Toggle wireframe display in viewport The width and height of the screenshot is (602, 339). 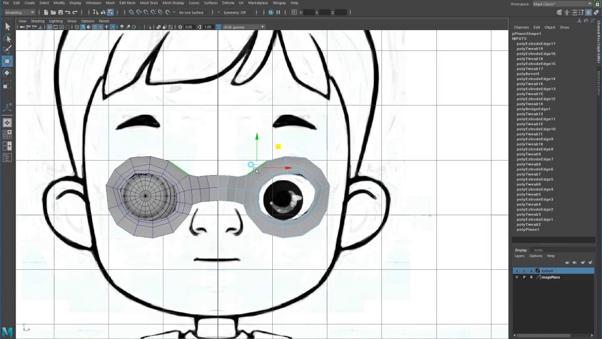point(77,27)
